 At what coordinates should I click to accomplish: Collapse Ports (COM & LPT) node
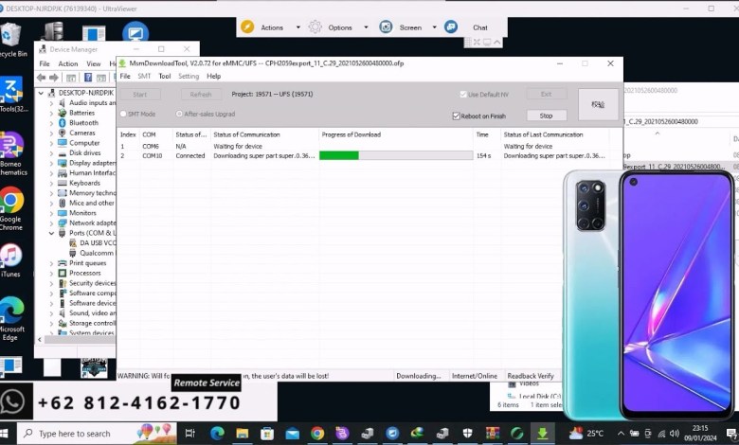point(51,233)
